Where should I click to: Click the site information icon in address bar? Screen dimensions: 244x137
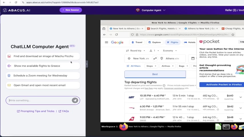click(23, 2)
